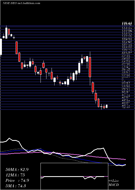
Task: Click the "5MA : 74.3" readout
Action: (16, 186)
